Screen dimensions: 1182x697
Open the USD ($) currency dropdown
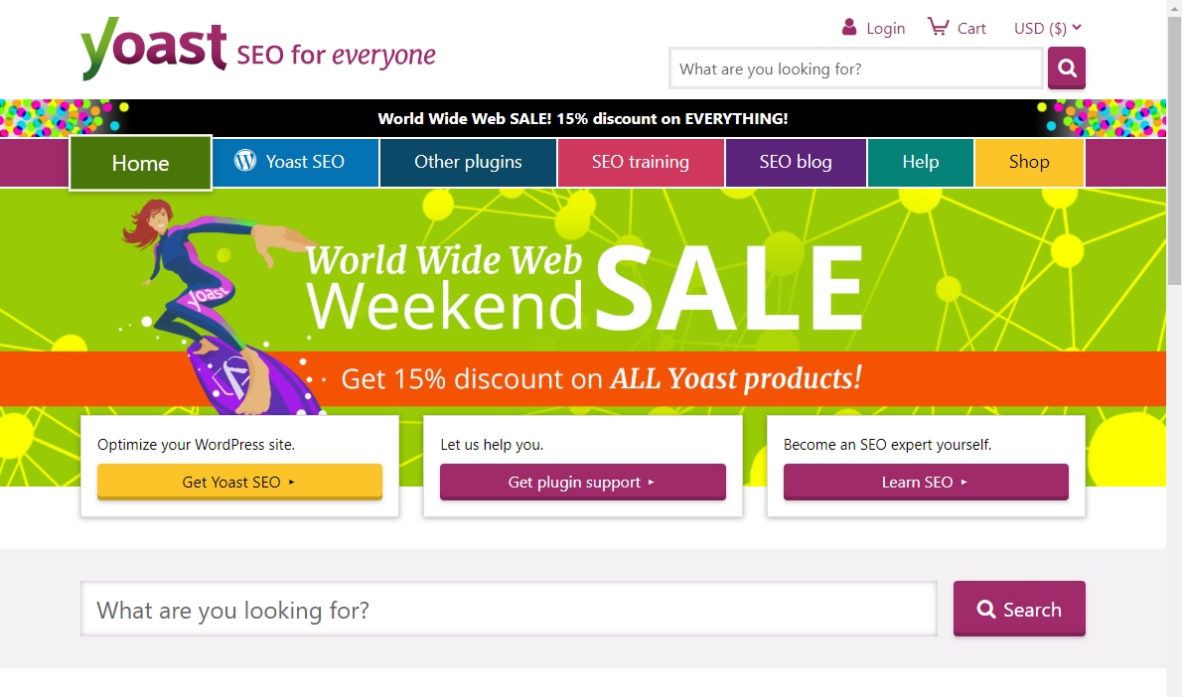[1048, 28]
